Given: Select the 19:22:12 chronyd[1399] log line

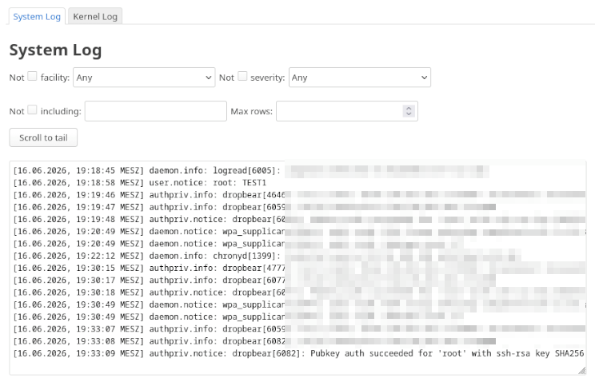Looking at the screenshot, I should (267, 256).
